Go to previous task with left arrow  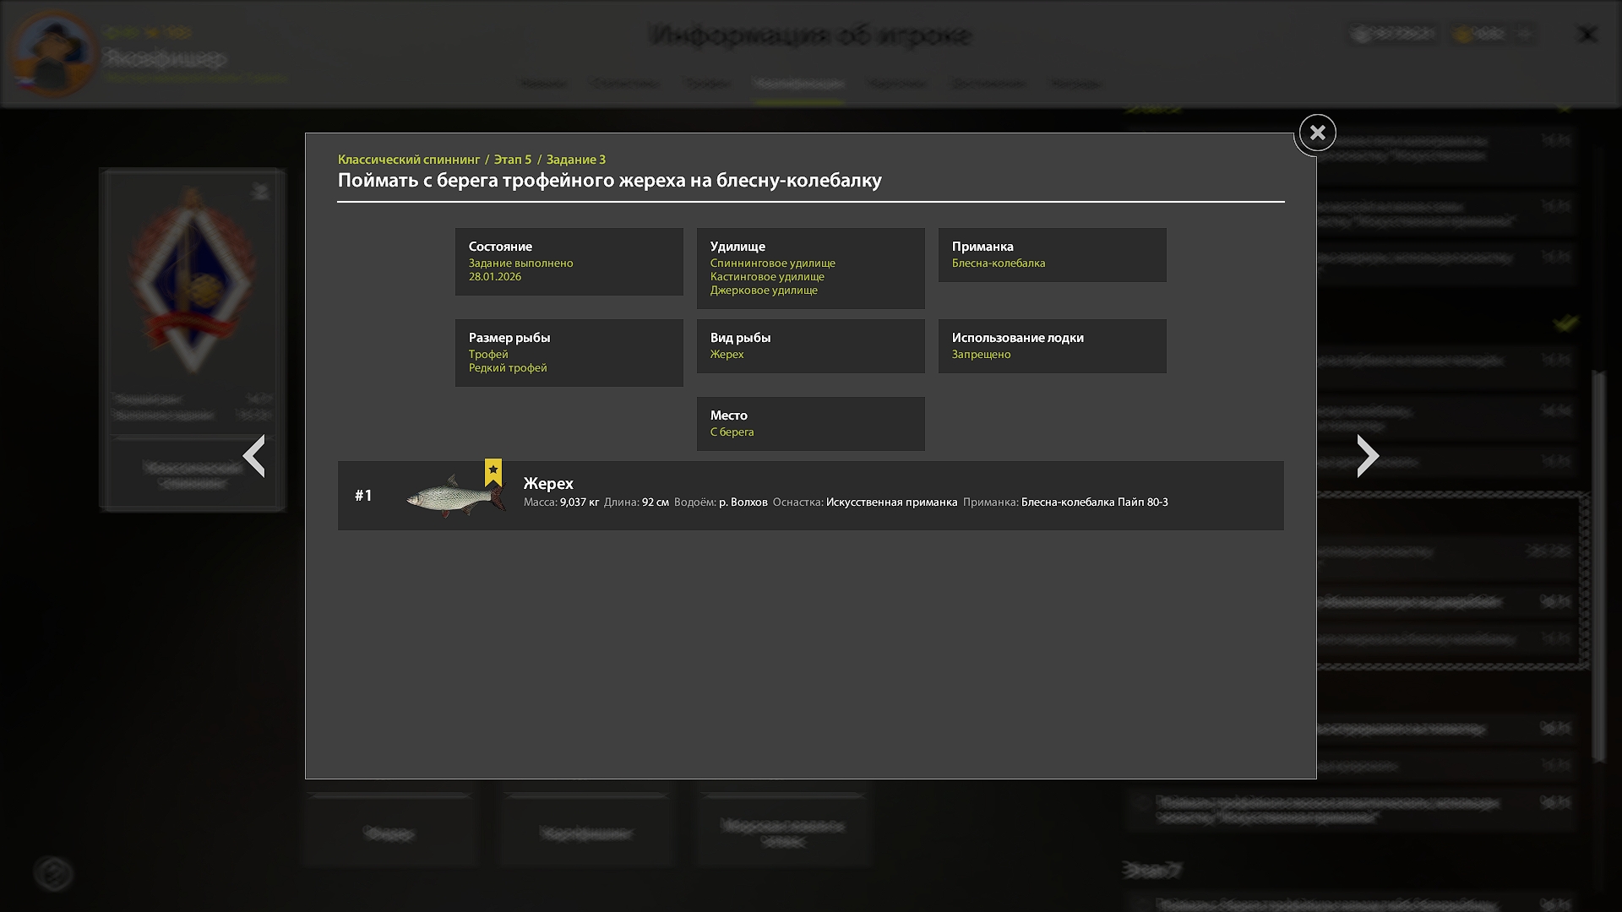point(254,456)
